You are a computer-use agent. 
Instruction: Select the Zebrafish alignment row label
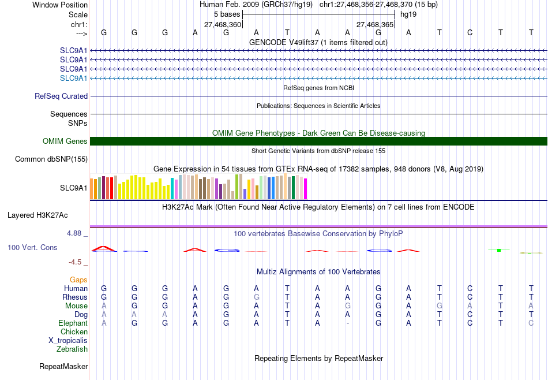click(x=72, y=349)
